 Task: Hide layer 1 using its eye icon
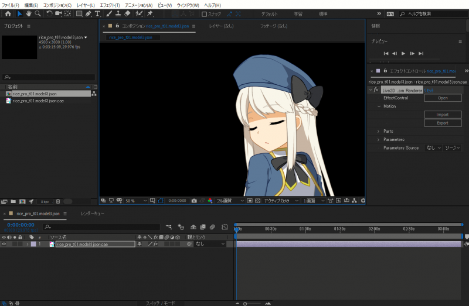[x=5, y=244]
